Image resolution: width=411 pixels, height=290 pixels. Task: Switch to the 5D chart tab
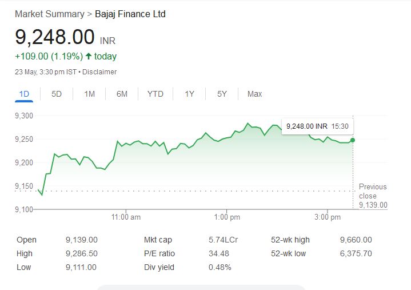pyautogui.click(x=57, y=94)
